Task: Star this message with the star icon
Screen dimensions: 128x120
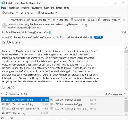Action: click(124, 20)
